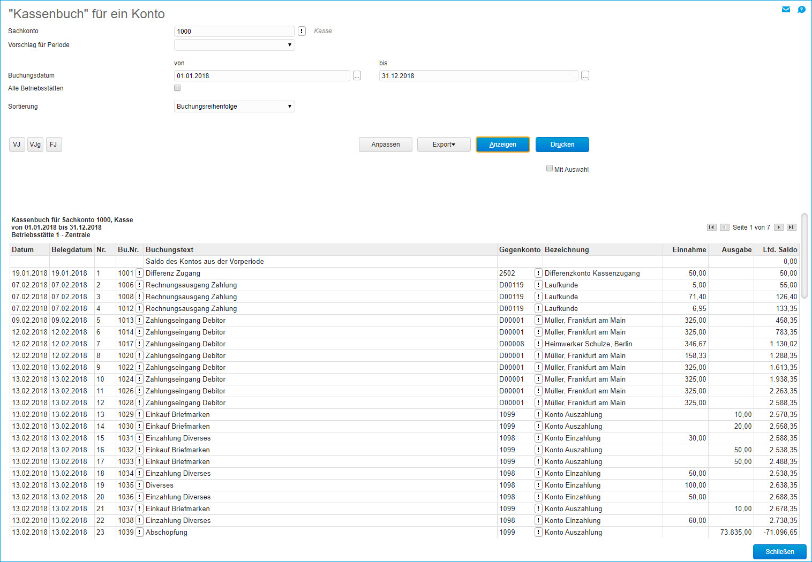Screen dimensions: 812x562
Task: Click the mail envelope icon
Action: (786, 9)
